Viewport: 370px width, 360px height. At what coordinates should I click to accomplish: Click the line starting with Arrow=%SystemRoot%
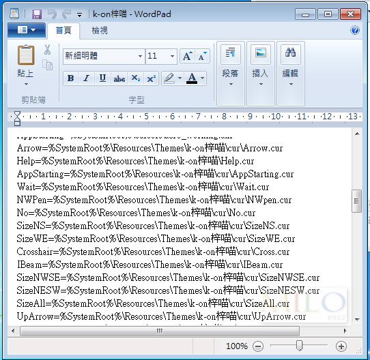click(x=150, y=148)
